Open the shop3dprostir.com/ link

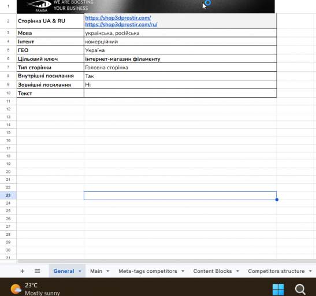point(118,18)
